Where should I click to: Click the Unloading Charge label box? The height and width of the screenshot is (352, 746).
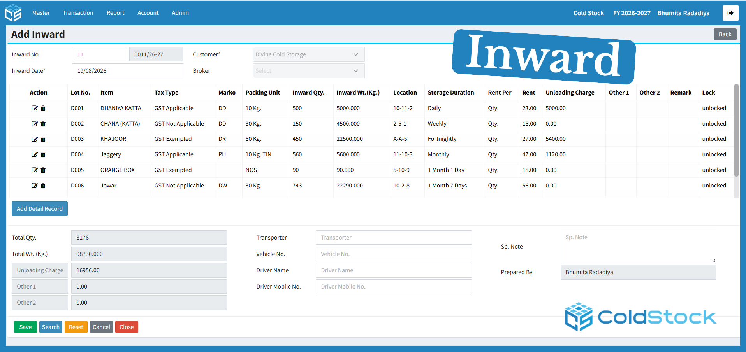pos(40,270)
